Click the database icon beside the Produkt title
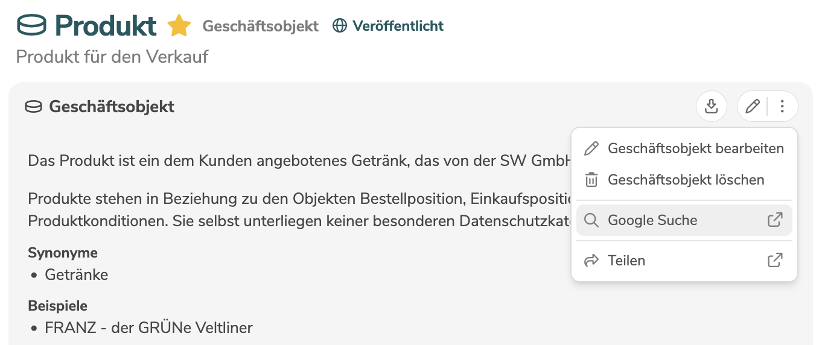 tap(32, 26)
